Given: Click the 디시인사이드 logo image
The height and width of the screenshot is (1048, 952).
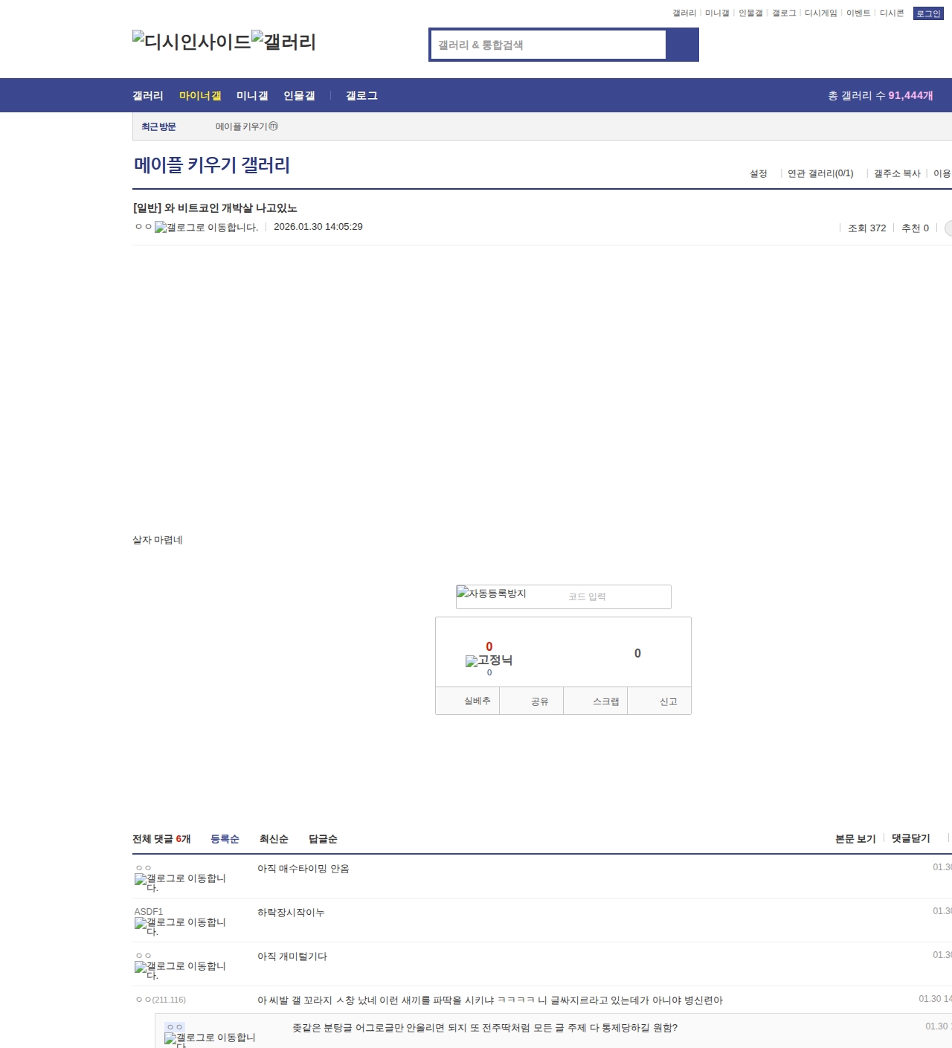Looking at the screenshot, I should click(191, 42).
